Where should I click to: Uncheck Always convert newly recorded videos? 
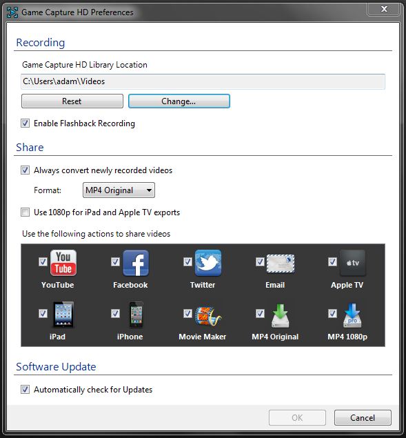pos(25,170)
